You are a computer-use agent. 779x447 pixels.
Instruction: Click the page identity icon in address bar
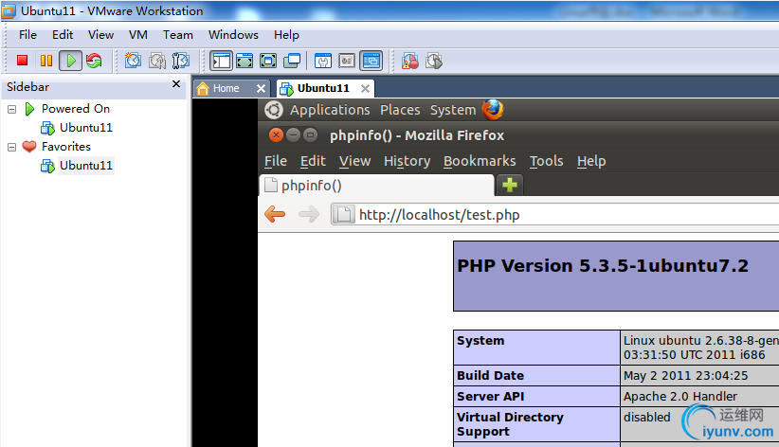click(x=343, y=215)
